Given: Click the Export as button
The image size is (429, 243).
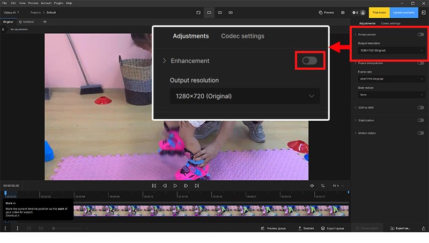Looking at the screenshot, I should [x=400, y=228].
